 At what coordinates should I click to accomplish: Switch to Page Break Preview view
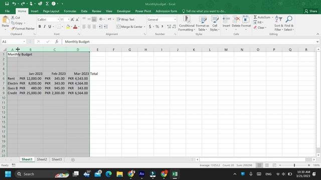pos(274,165)
